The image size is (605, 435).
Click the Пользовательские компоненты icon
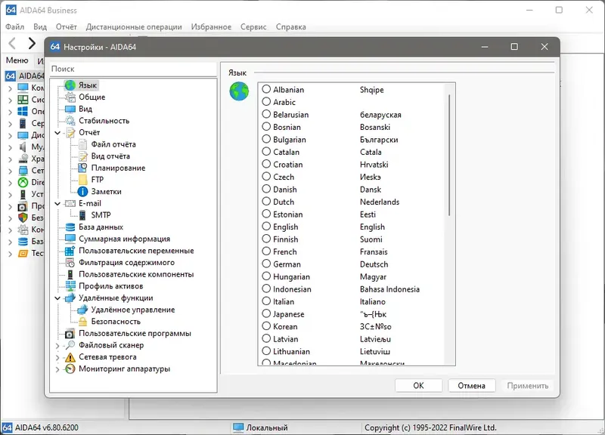point(70,274)
